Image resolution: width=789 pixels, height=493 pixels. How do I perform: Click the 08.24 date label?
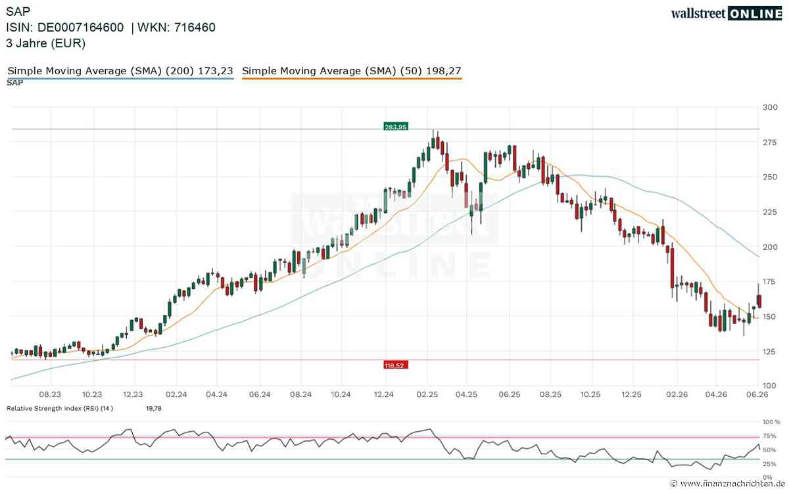point(300,394)
